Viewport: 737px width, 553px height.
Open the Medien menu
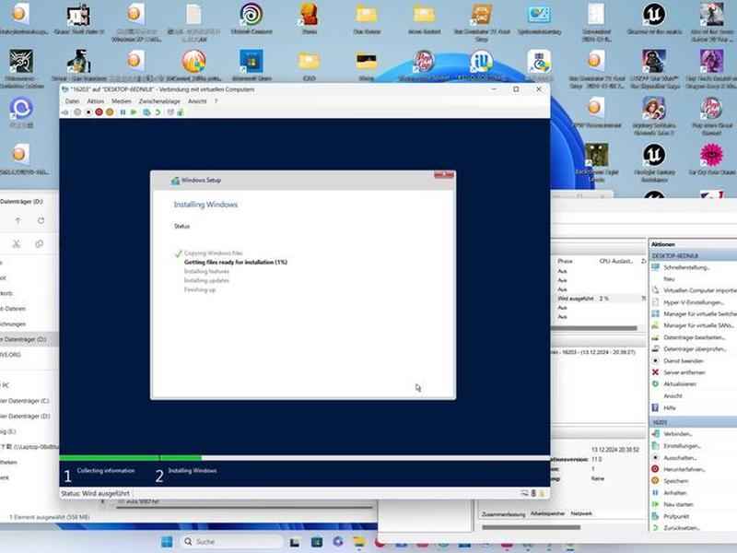[122, 101]
